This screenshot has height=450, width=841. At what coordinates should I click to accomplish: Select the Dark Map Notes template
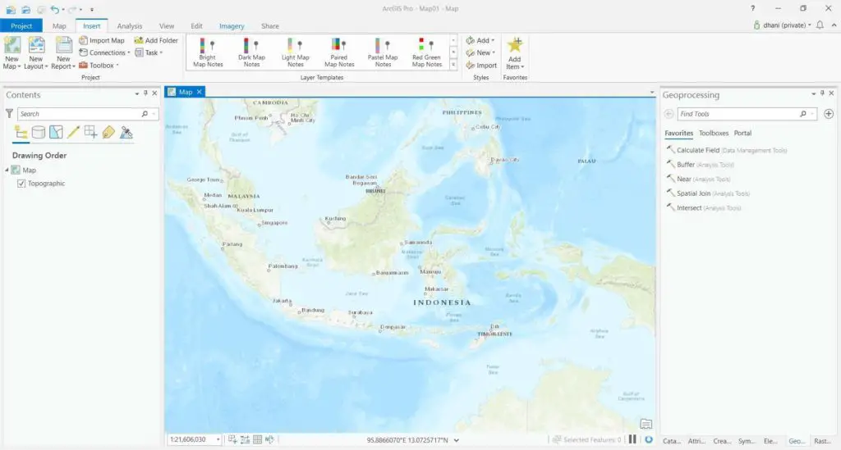[251, 52]
